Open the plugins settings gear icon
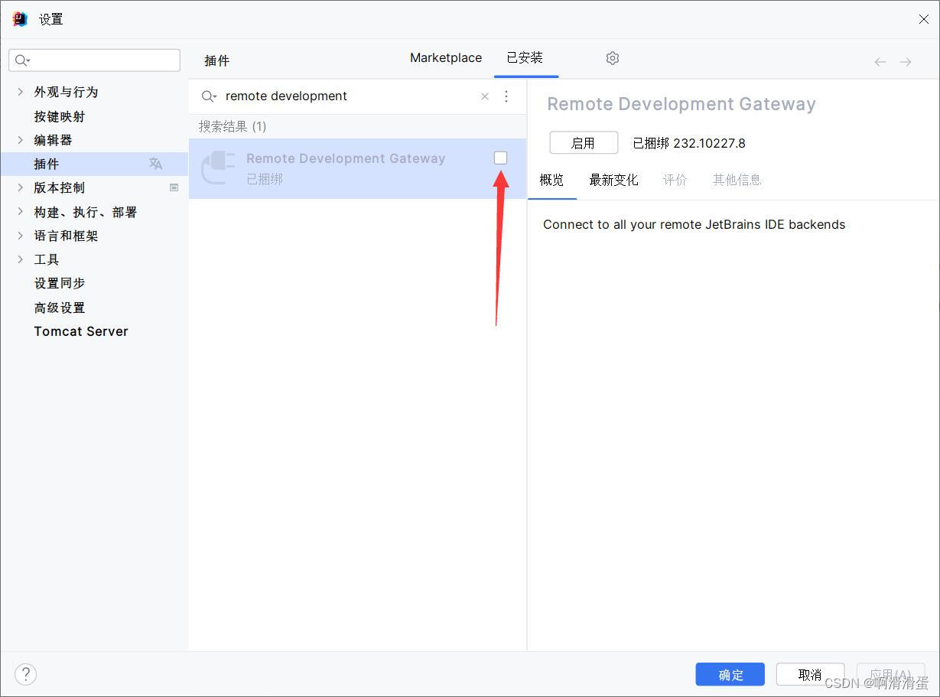Image resolution: width=940 pixels, height=697 pixels. click(x=612, y=57)
